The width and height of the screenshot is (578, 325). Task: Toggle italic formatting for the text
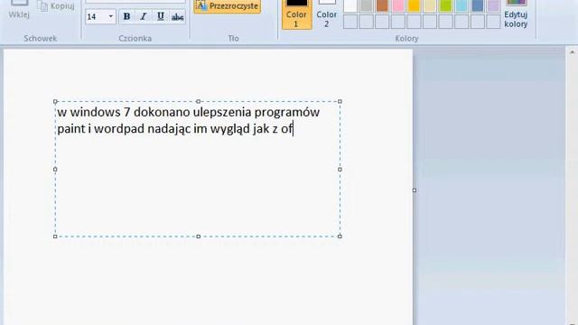point(144,16)
